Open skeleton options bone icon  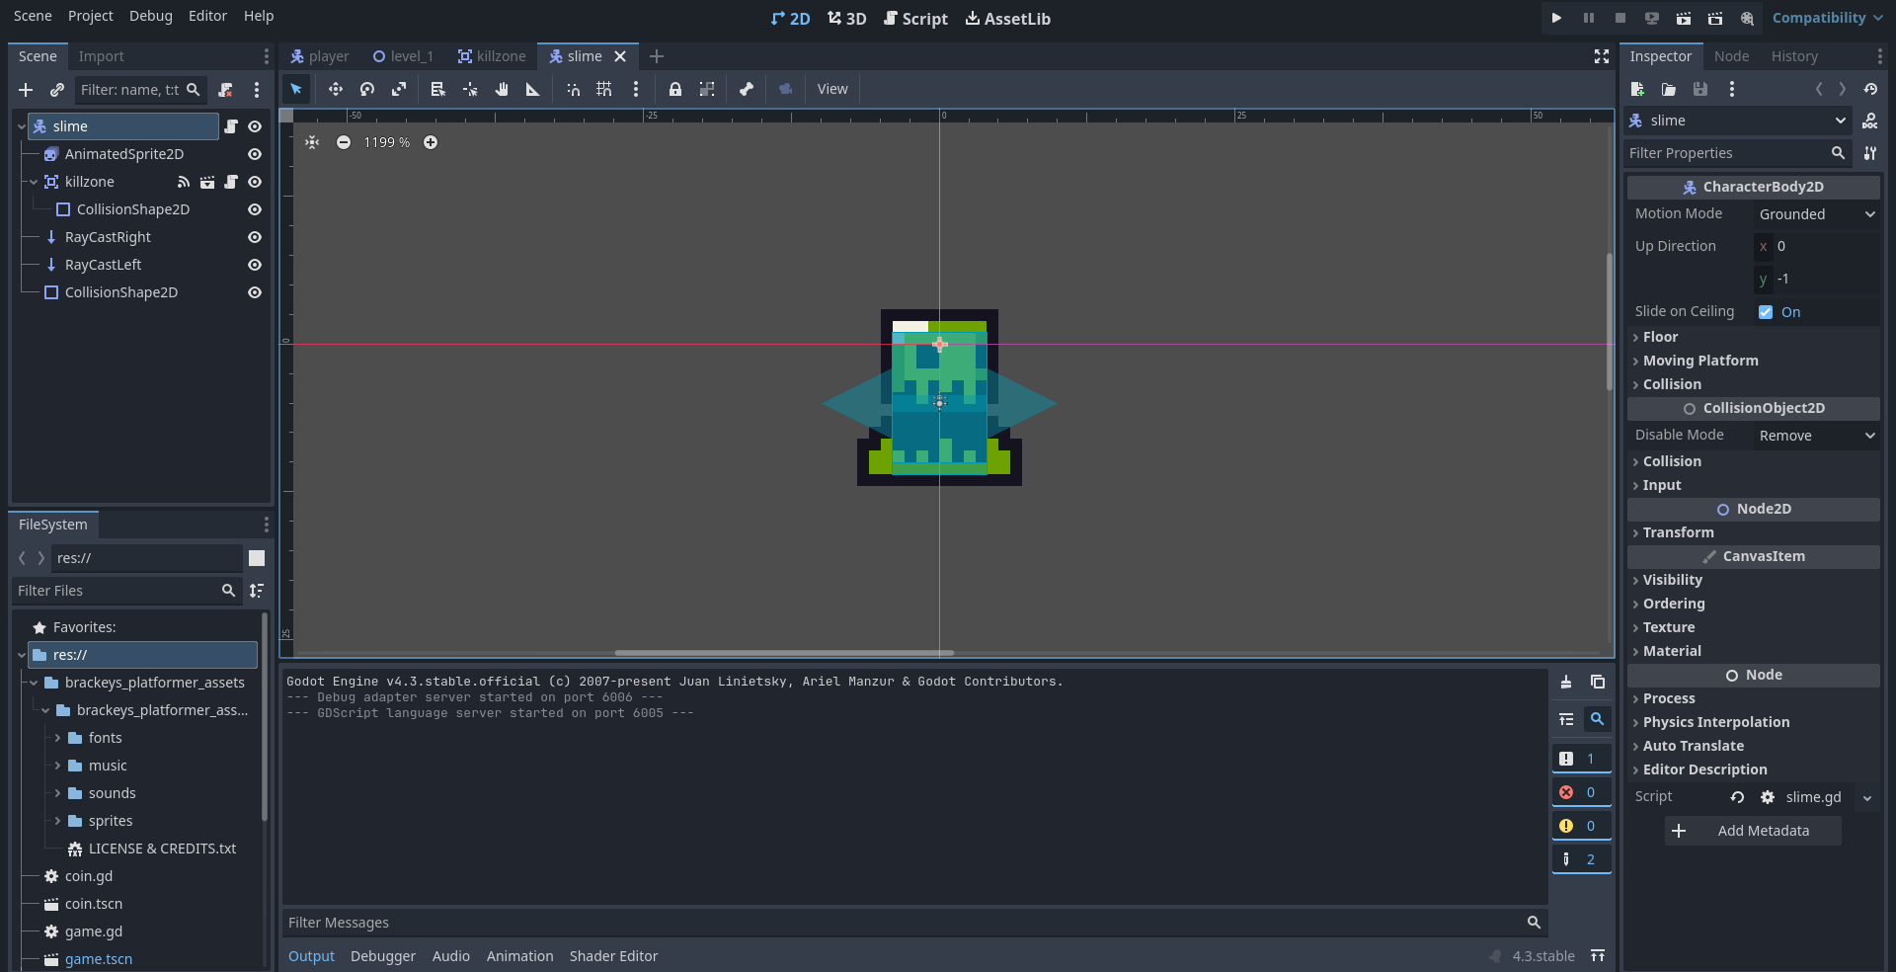(747, 89)
